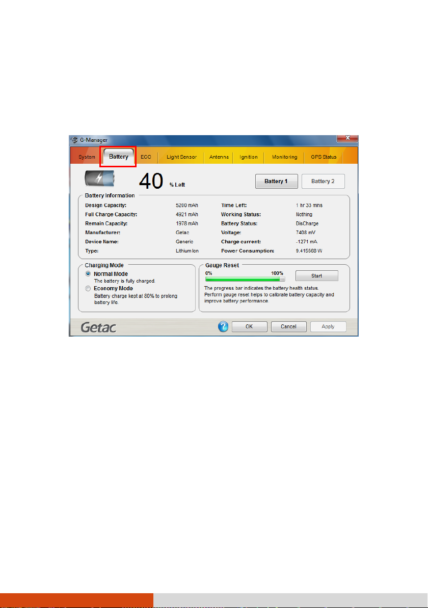Viewport: 428px width, 608px height.
Task: Click the 4921 mAh full charge value
Action: click(x=187, y=214)
